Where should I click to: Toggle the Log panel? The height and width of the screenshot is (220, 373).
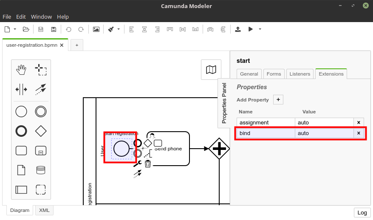[x=362, y=213]
